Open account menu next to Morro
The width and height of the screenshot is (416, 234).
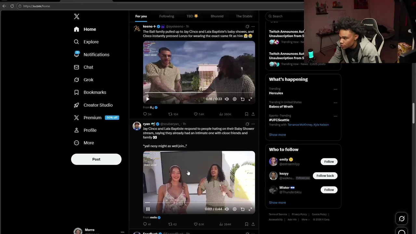coord(122,232)
